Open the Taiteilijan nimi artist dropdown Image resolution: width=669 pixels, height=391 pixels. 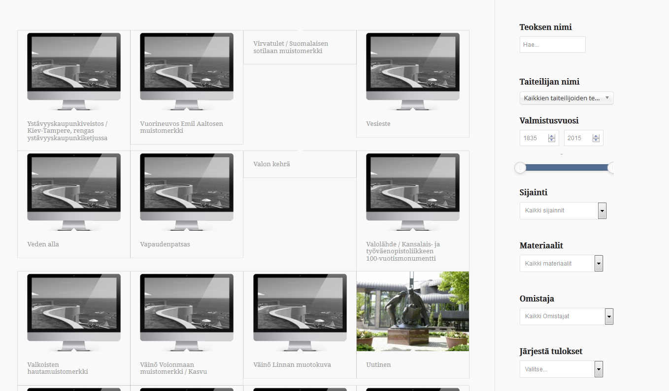(567, 98)
